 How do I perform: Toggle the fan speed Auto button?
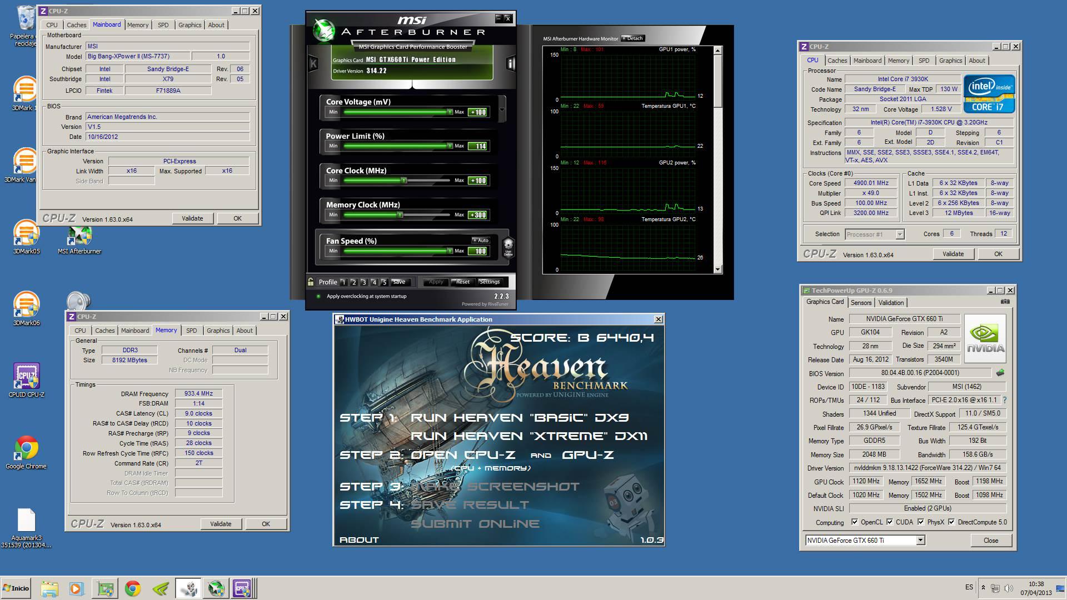pyautogui.click(x=481, y=241)
